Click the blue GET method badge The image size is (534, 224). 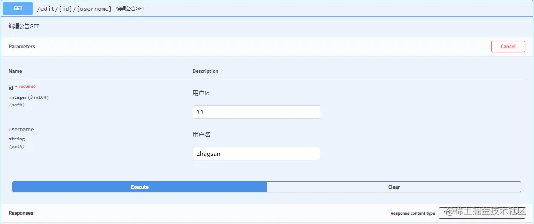[x=18, y=9]
